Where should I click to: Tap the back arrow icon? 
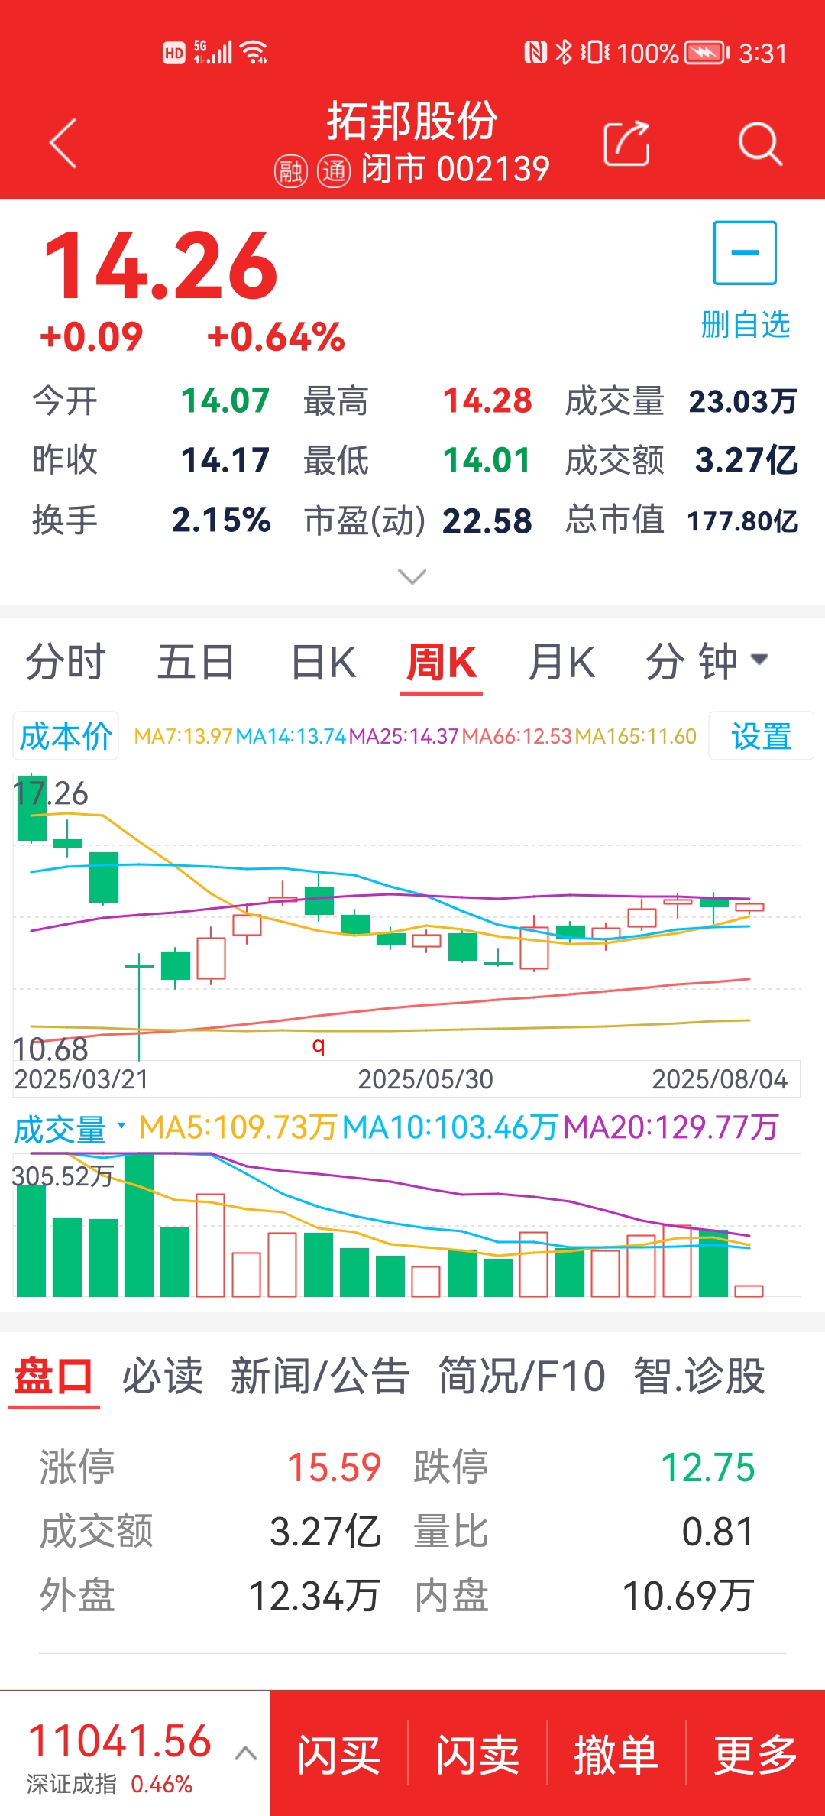pos(63,143)
